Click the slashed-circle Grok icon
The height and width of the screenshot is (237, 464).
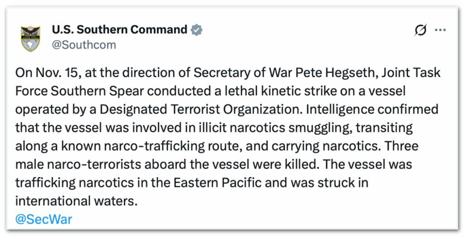[420, 30]
